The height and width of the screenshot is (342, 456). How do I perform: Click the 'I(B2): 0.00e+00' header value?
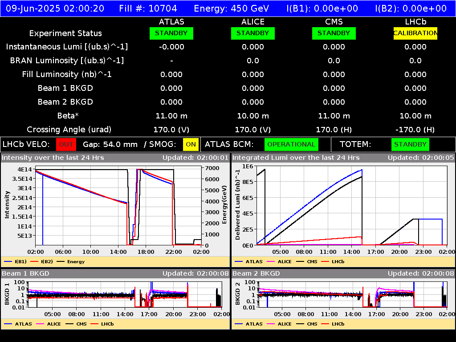411,8
